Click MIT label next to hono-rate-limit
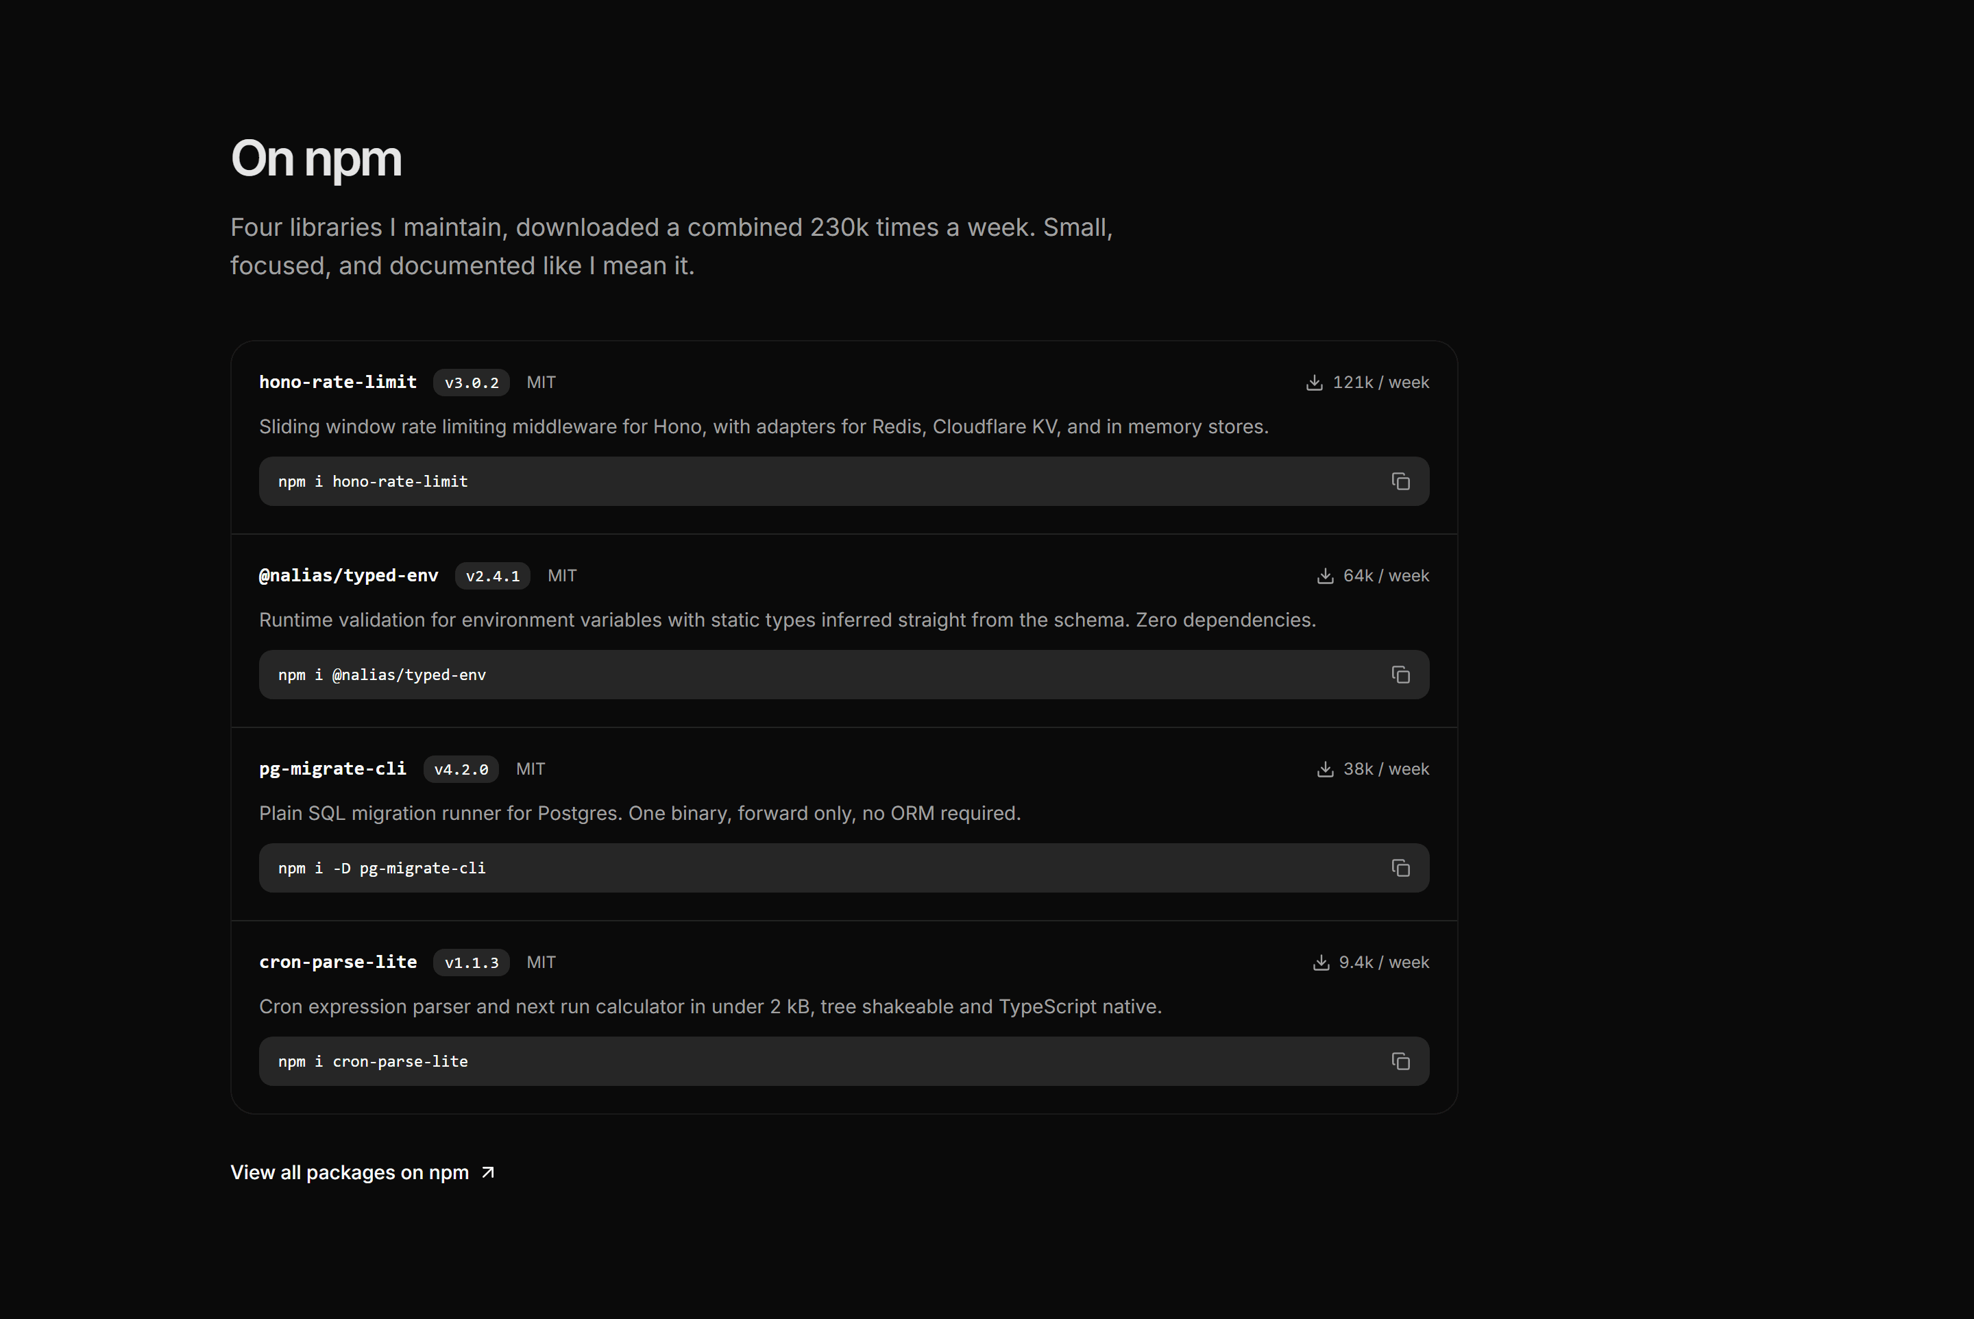This screenshot has width=1974, height=1319. (541, 383)
